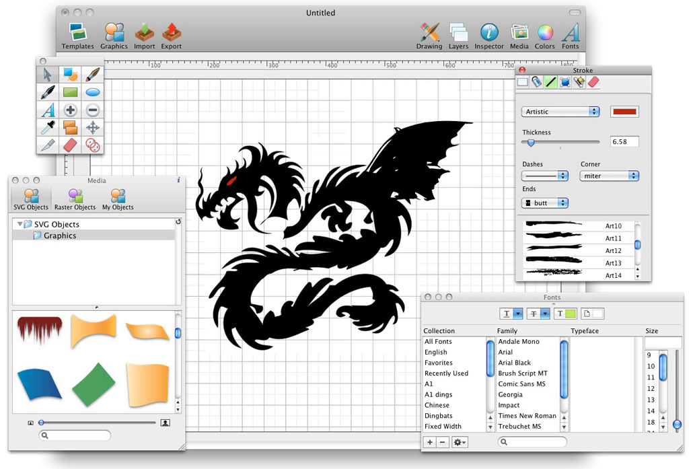Collapse the SVG Objects tree node
The image size is (689, 469).
[20, 224]
